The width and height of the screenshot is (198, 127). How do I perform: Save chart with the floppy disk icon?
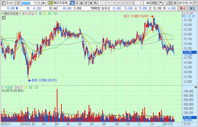[171, 3]
